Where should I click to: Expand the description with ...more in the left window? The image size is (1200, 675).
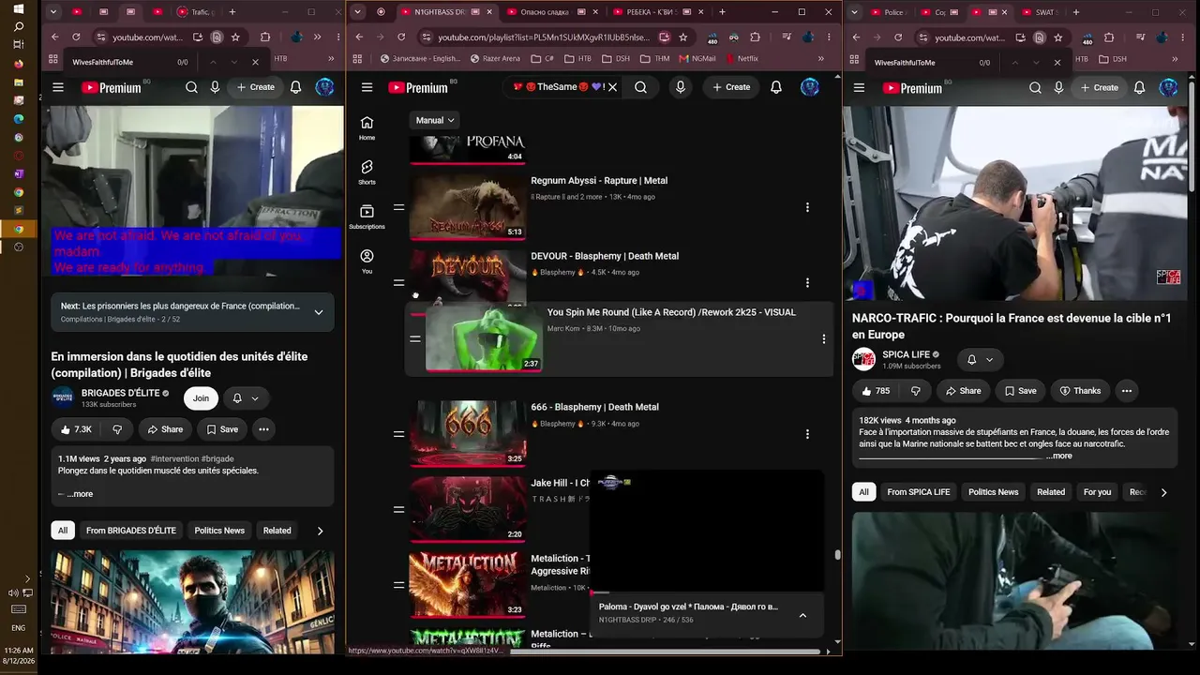click(80, 494)
